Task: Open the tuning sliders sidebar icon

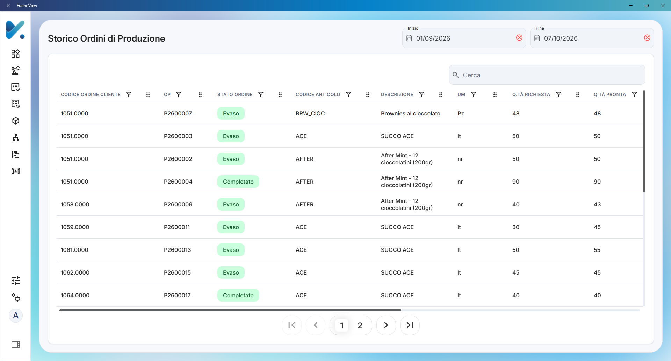Action: (15, 281)
